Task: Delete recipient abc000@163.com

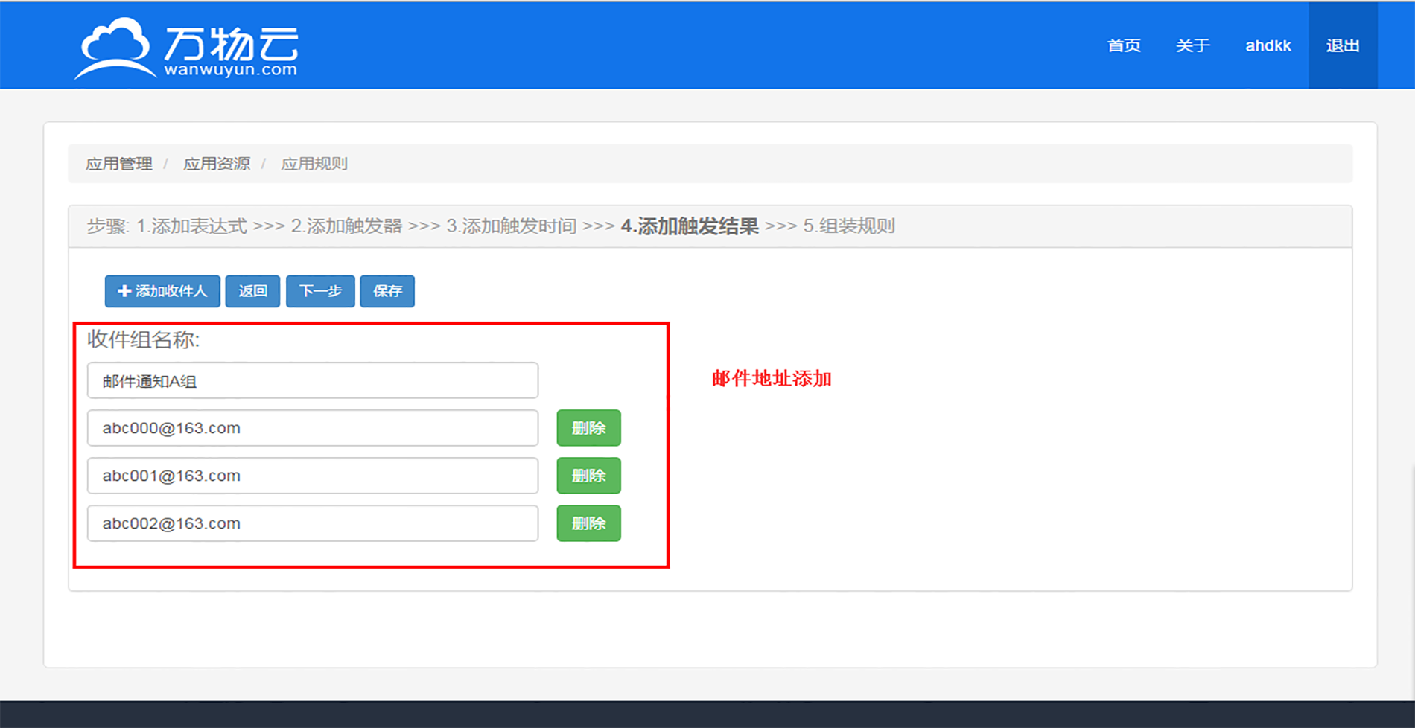Action: pyautogui.click(x=588, y=428)
